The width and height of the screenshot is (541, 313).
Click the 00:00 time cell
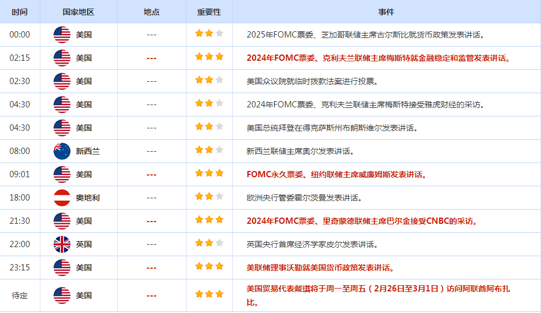pyautogui.click(x=20, y=35)
